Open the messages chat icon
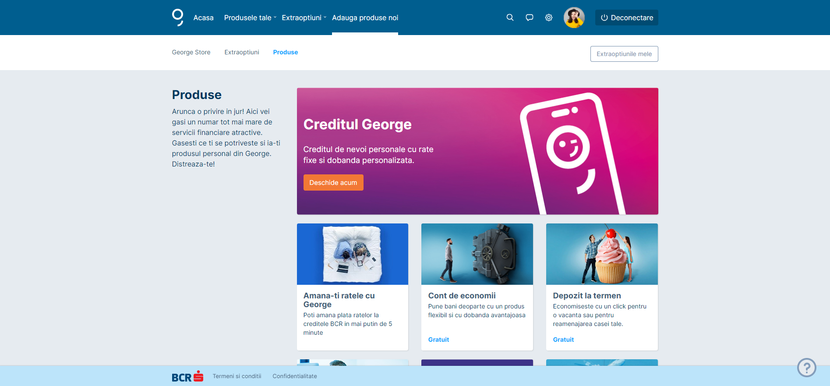 529,18
